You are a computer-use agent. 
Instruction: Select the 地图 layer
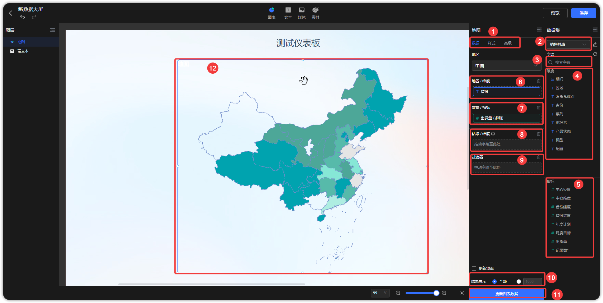click(31, 42)
